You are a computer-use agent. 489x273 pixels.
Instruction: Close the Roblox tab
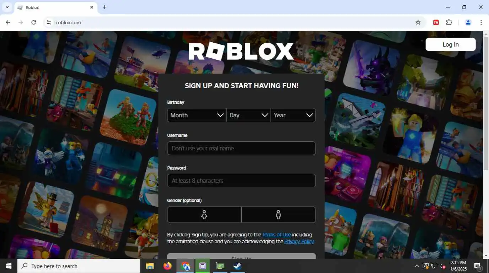click(x=91, y=7)
